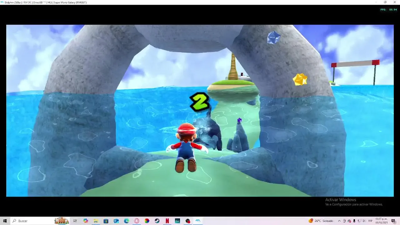Open Steam from the taskbar
The width and height of the screenshot is (400, 225).
point(157,221)
